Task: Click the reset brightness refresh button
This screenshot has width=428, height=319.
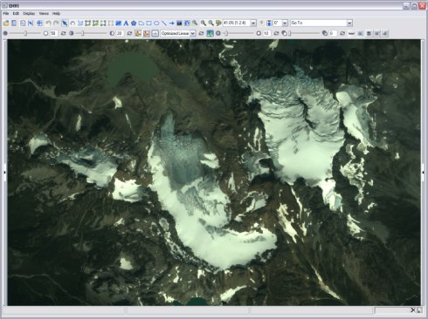Action: click(x=63, y=33)
